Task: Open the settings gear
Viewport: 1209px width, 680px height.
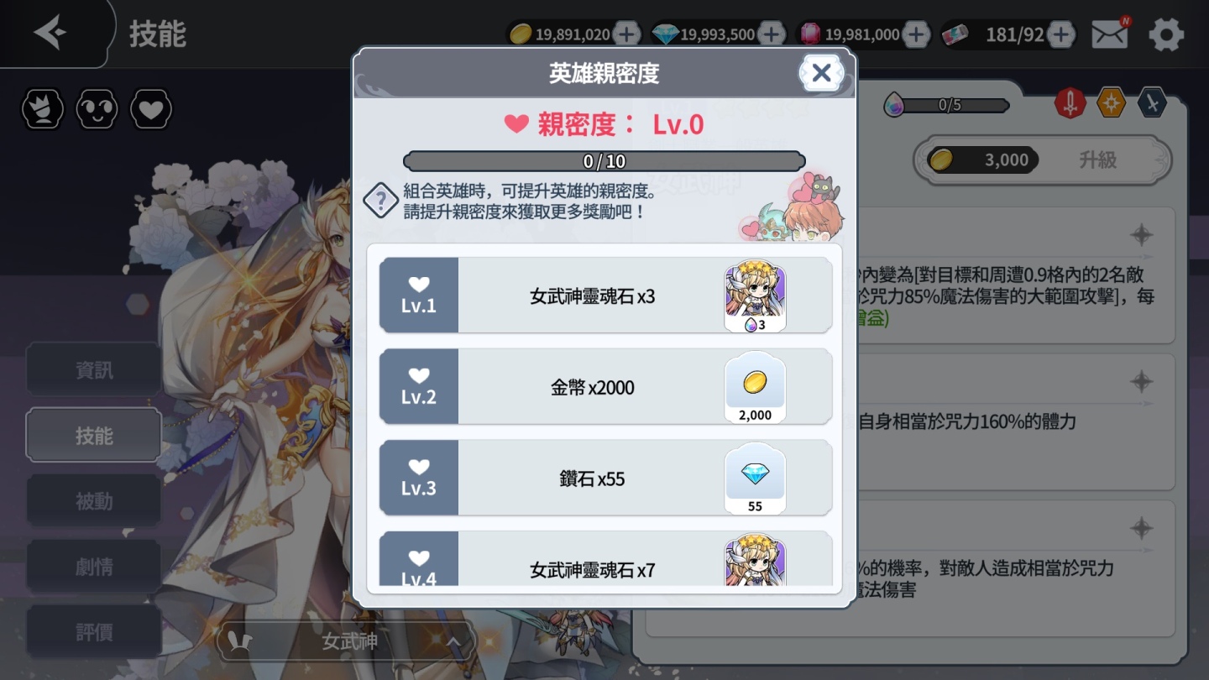Action: coord(1166,34)
